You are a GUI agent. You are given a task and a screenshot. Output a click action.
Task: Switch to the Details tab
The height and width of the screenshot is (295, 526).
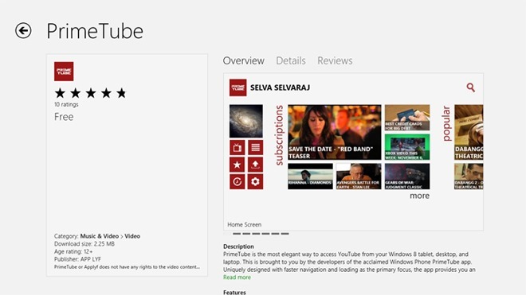click(291, 60)
